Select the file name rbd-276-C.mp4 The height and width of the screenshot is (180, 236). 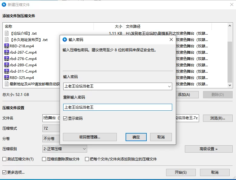[23, 59]
